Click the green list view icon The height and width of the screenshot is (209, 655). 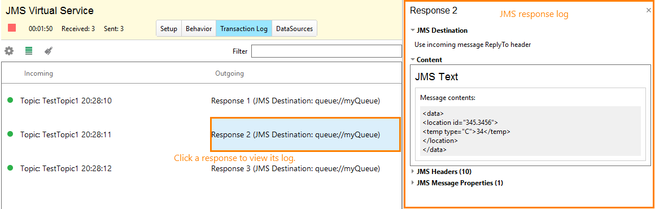[x=29, y=51]
